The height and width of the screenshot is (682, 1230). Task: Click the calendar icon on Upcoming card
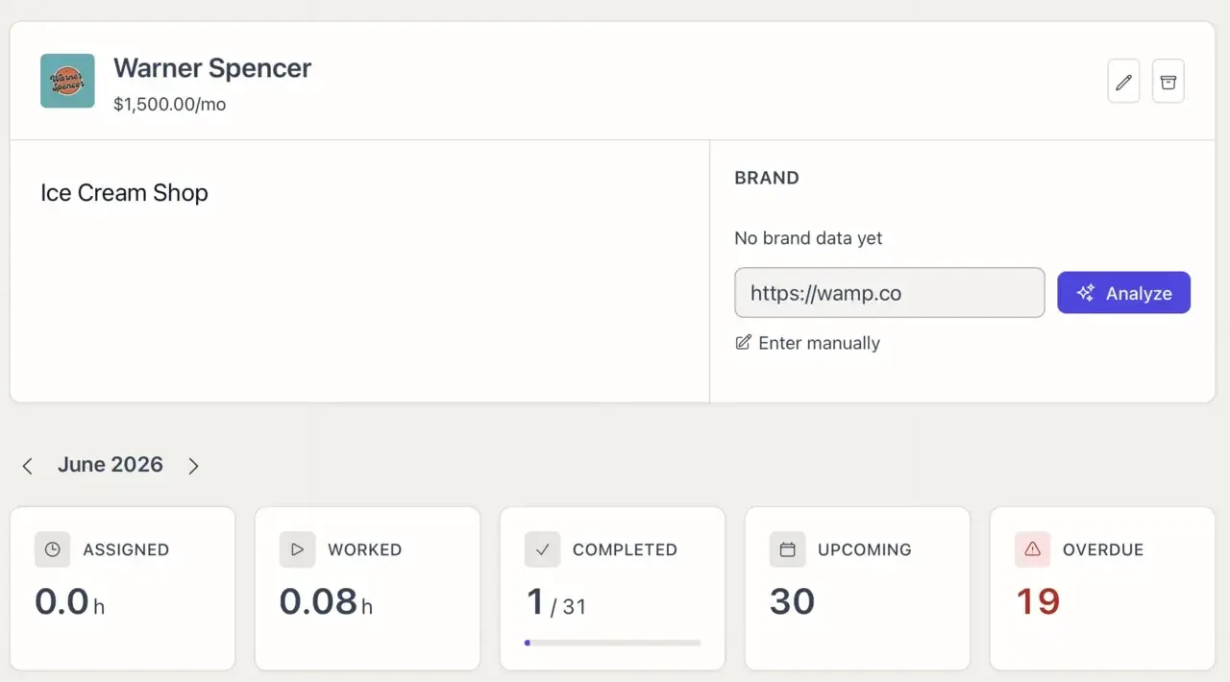coord(788,549)
